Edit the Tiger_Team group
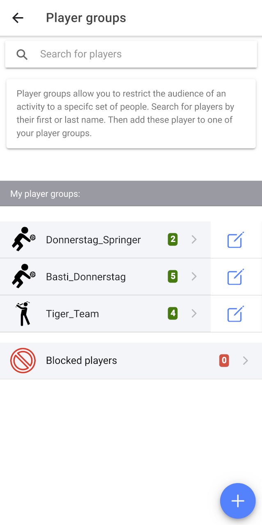This screenshot has width=262, height=525. pyautogui.click(x=236, y=314)
